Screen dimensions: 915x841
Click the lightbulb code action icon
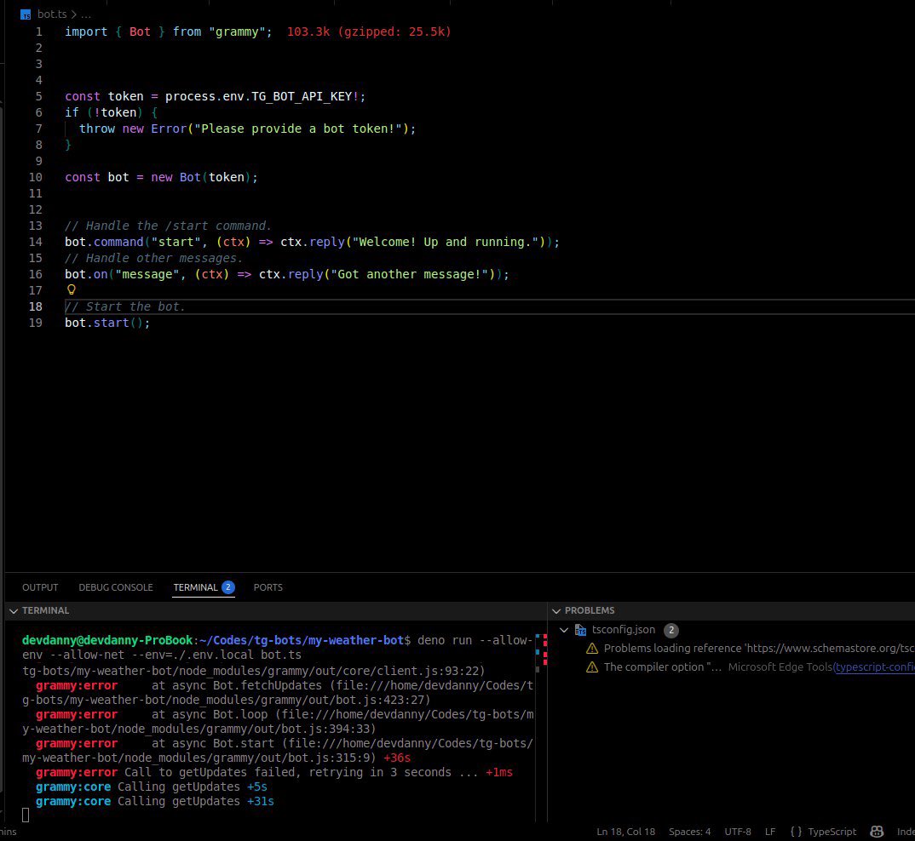pos(72,289)
